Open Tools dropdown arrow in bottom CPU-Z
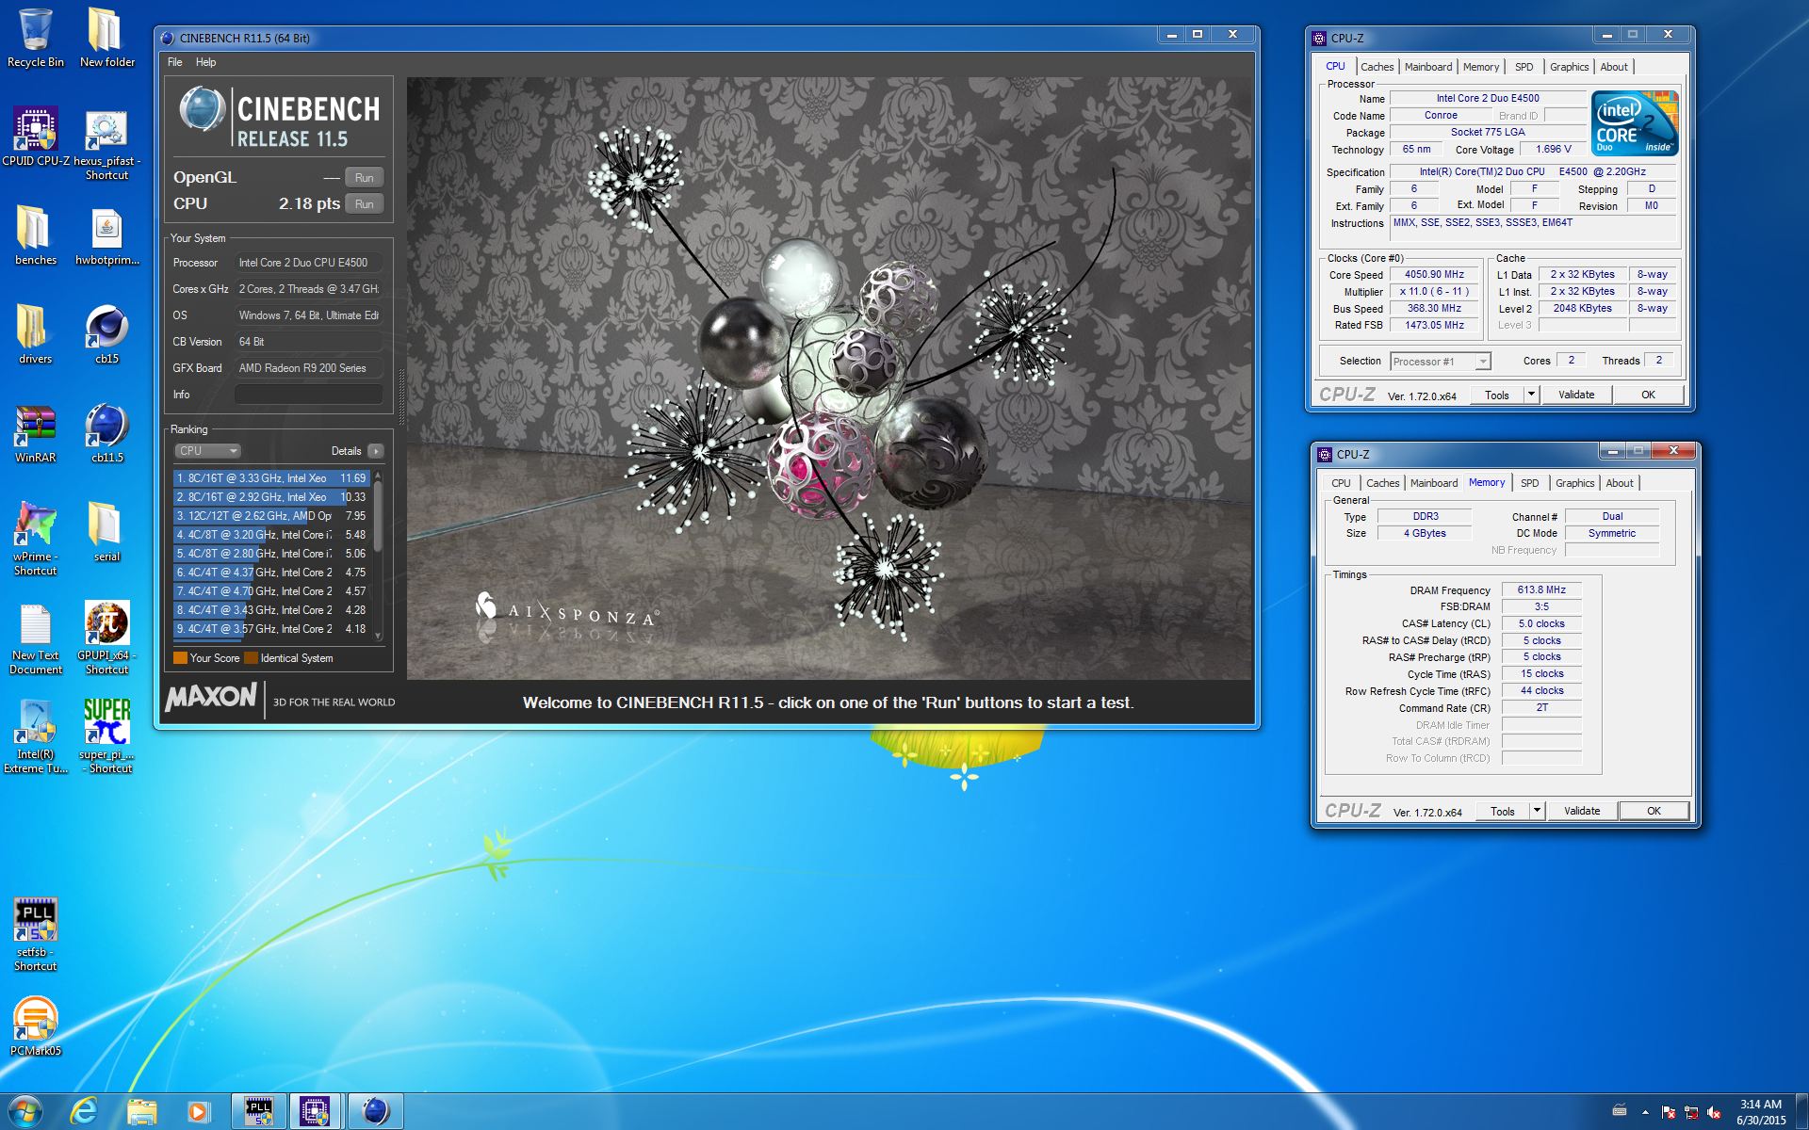 click(1537, 812)
